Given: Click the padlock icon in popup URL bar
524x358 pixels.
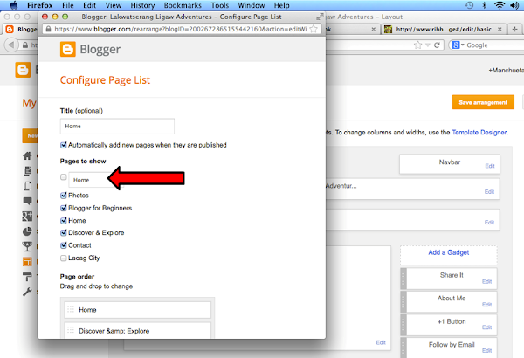Looking at the screenshot, I should [x=48, y=29].
